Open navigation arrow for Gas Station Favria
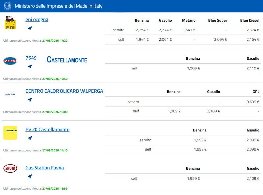 (30, 176)
